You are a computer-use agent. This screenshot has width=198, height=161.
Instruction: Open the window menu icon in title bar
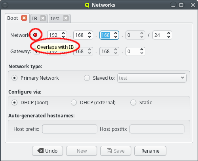pos(5,5)
